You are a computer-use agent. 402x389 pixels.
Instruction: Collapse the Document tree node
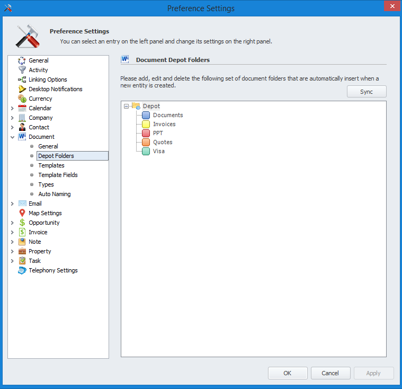click(x=12, y=137)
